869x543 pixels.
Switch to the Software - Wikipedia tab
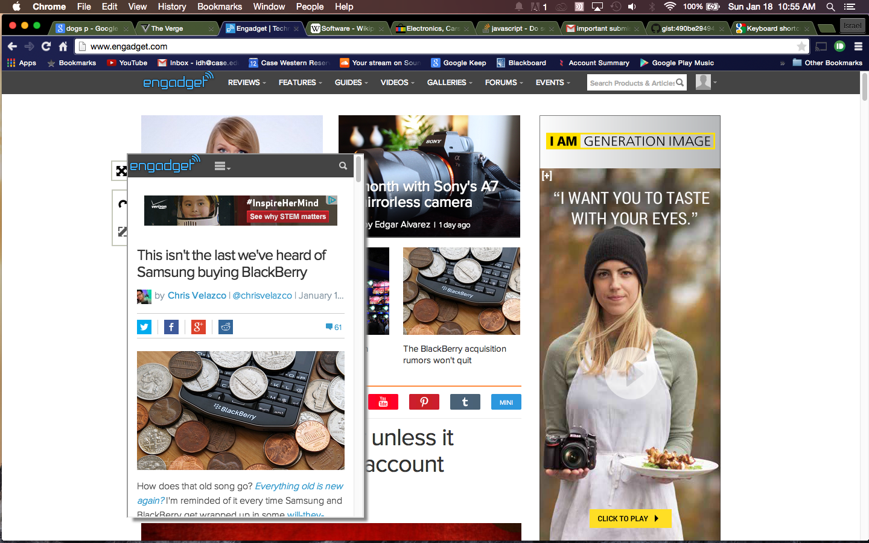tap(347, 28)
